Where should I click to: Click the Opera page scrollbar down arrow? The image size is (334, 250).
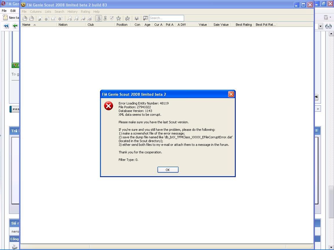point(331,248)
